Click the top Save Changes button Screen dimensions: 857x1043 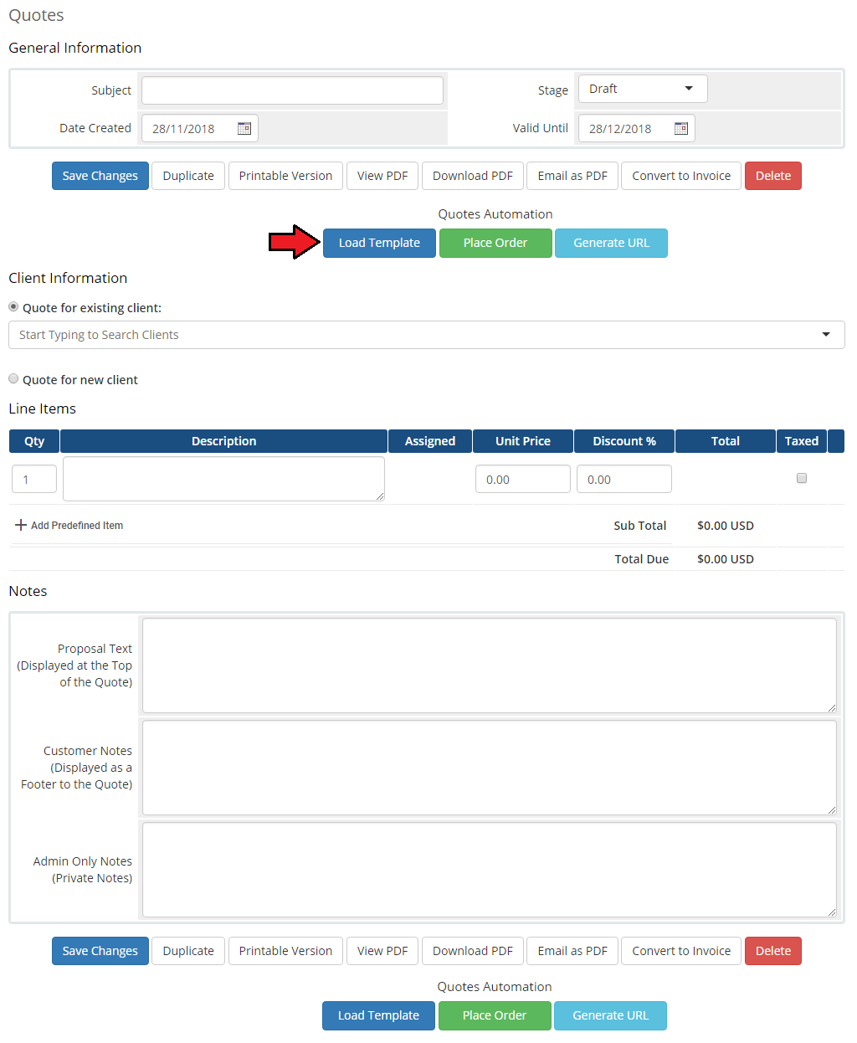pos(100,176)
